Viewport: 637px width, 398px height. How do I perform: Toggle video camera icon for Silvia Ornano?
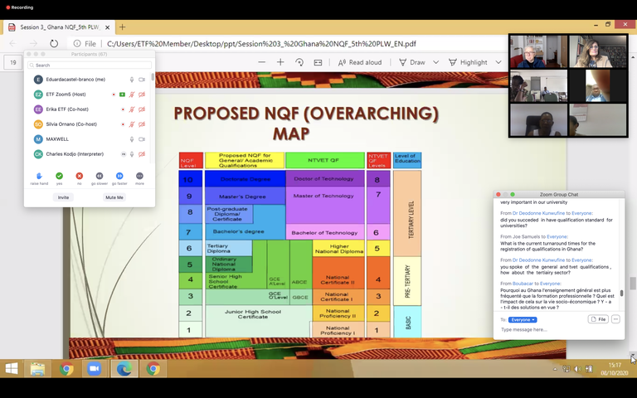tap(142, 124)
